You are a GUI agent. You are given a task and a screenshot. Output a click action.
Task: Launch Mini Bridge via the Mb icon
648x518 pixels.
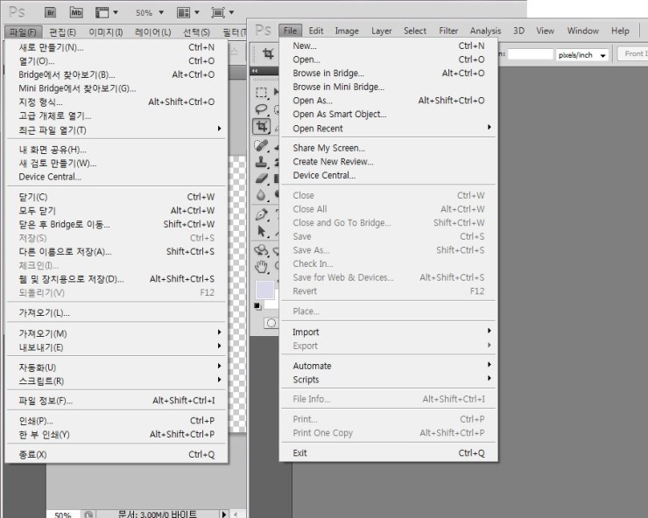76,12
